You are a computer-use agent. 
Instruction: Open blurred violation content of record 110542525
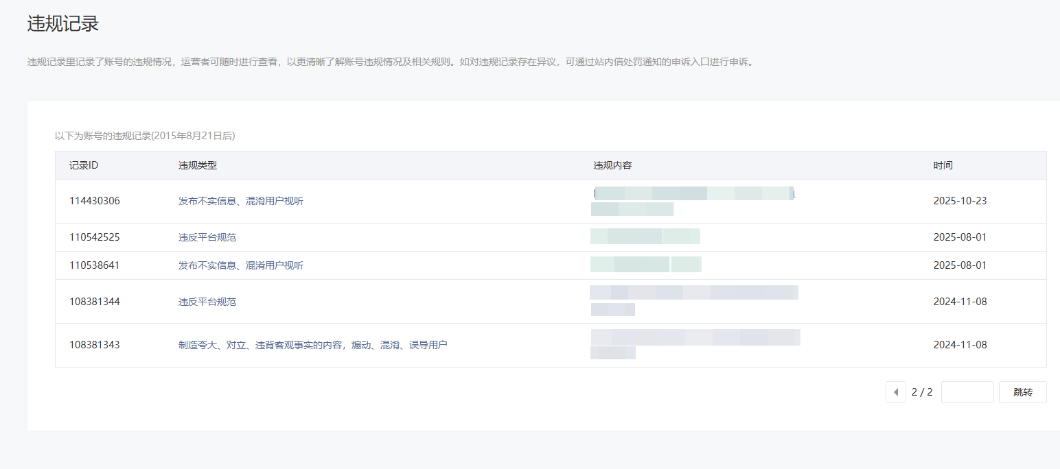645,237
